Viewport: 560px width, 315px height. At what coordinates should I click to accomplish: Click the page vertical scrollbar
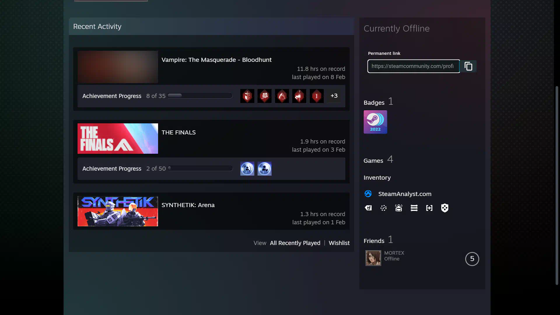pyautogui.click(x=557, y=185)
